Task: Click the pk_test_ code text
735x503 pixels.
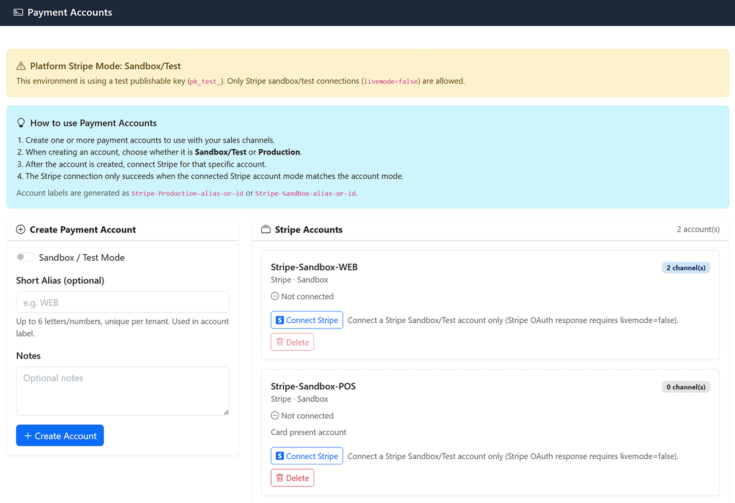Action: pyautogui.click(x=204, y=82)
